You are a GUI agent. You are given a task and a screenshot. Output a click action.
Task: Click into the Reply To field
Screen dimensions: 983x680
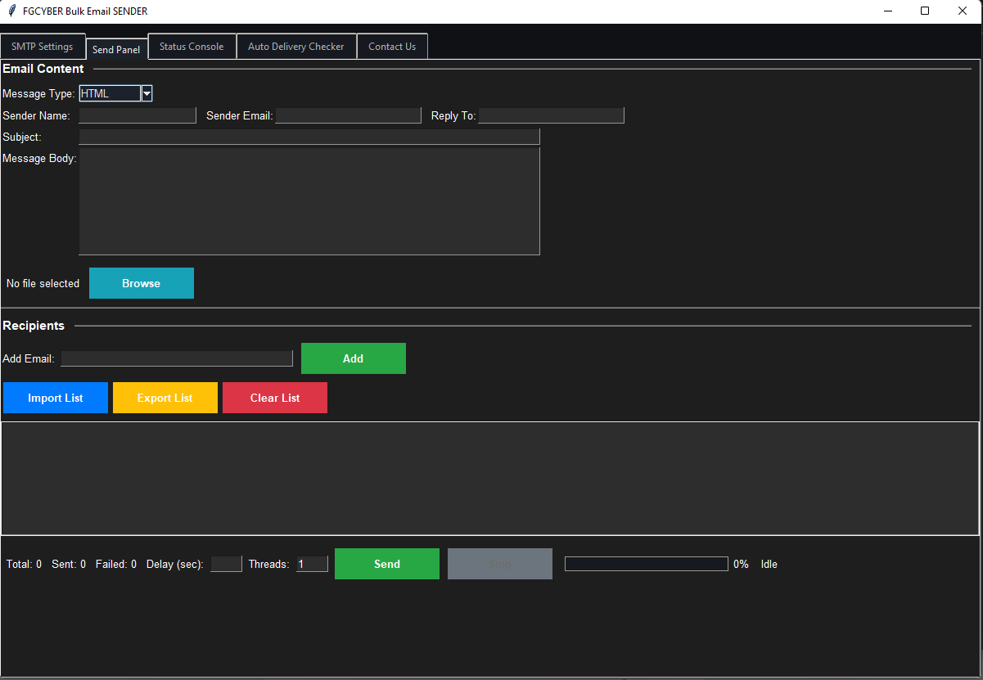tap(551, 115)
